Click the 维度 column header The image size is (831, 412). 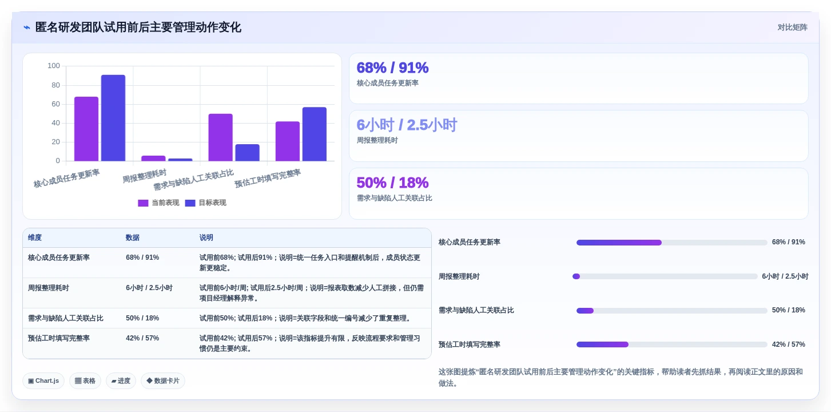35,237
